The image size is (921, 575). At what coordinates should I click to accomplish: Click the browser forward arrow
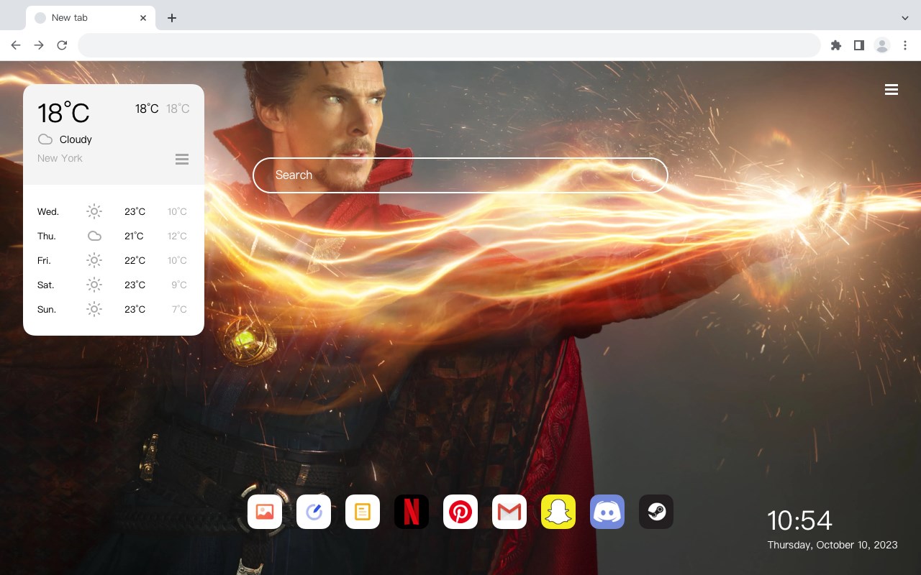[x=39, y=45]
